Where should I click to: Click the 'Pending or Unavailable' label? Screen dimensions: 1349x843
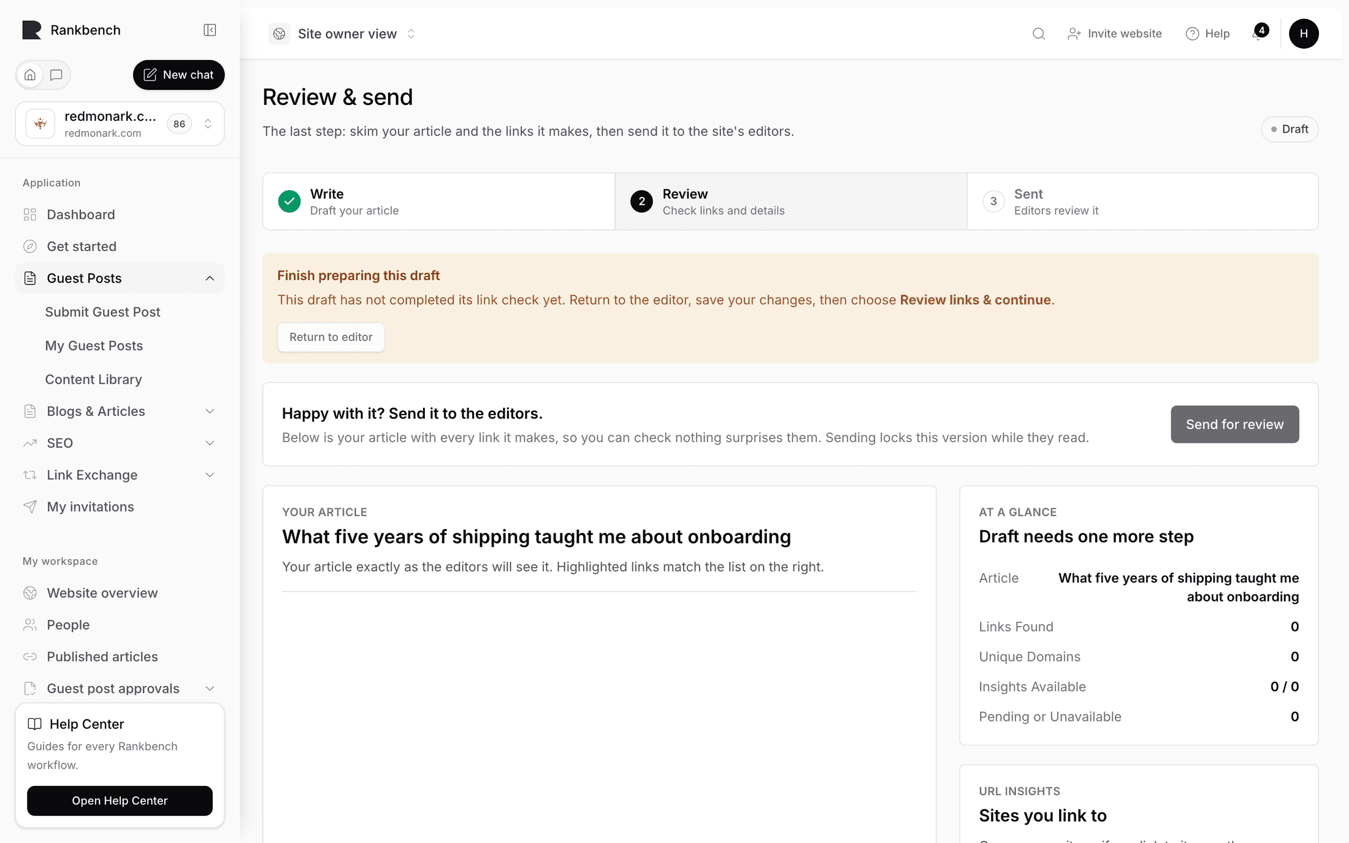tap(1050, 717)
